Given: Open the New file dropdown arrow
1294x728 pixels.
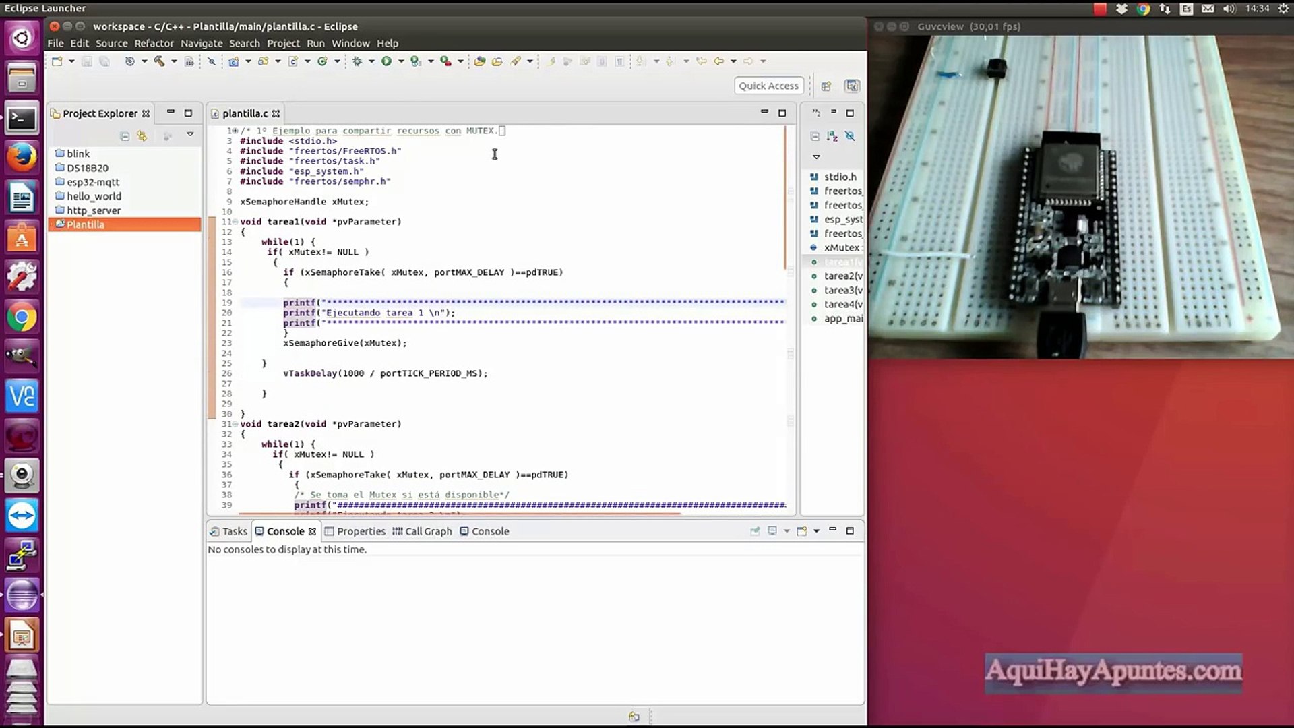Looking at the screenshot, I should pyautogui.click(x=71, y=61).
